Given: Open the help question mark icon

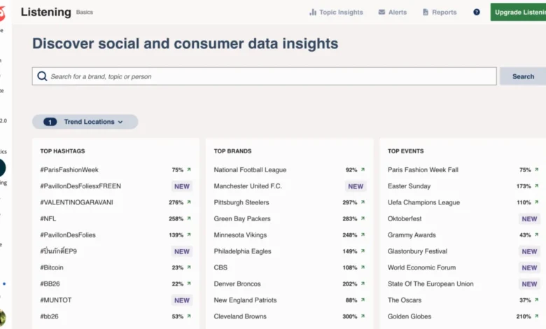Looking at the screenshot, I should click(x=477, y=12).
